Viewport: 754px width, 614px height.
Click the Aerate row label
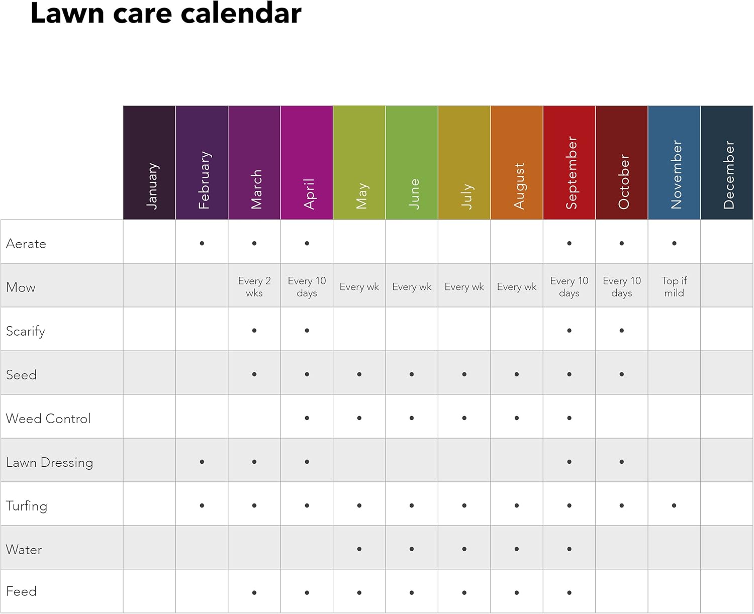coord(26,244)
